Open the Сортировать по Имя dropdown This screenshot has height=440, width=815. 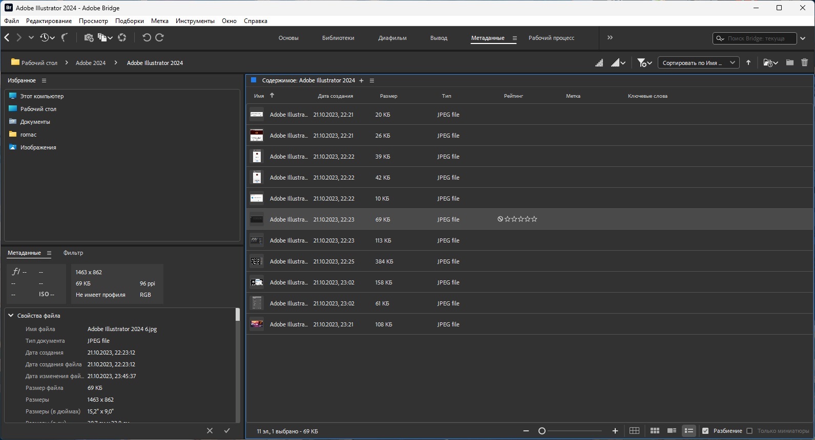698,63
